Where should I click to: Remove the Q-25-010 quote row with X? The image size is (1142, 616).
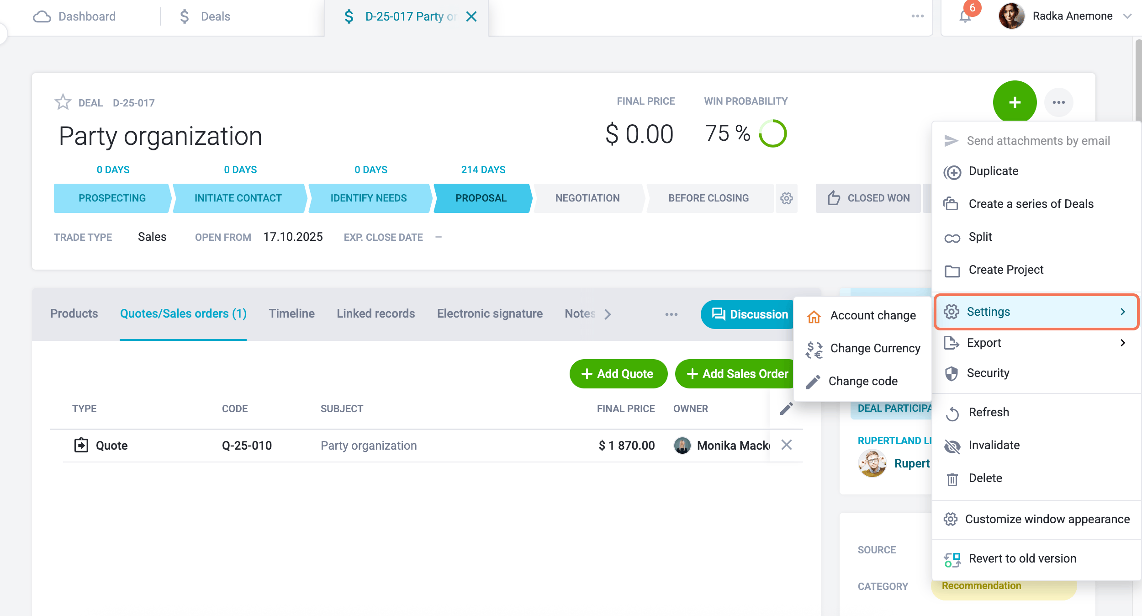coord(786,445)
